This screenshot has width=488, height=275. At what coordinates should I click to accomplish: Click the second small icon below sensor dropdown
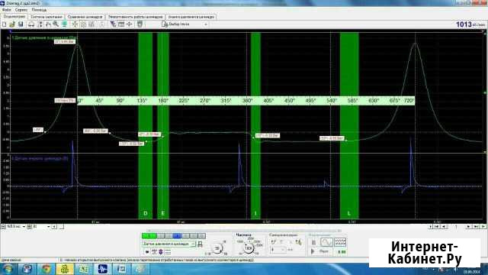(x=154, y=251)
